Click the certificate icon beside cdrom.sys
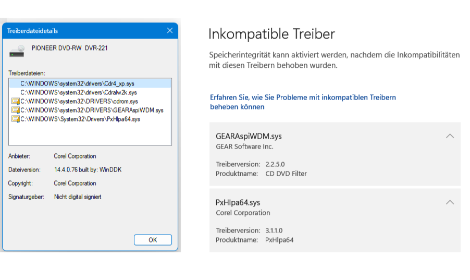 (15, 102)
